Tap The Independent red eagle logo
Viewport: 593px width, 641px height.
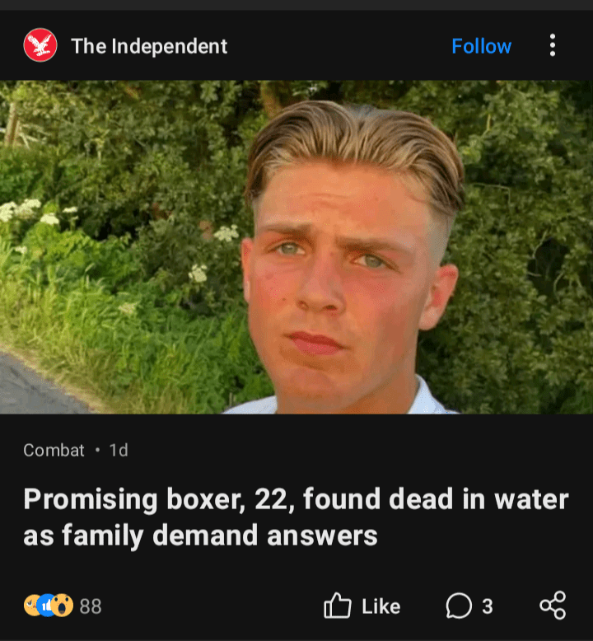pos(40,45)
